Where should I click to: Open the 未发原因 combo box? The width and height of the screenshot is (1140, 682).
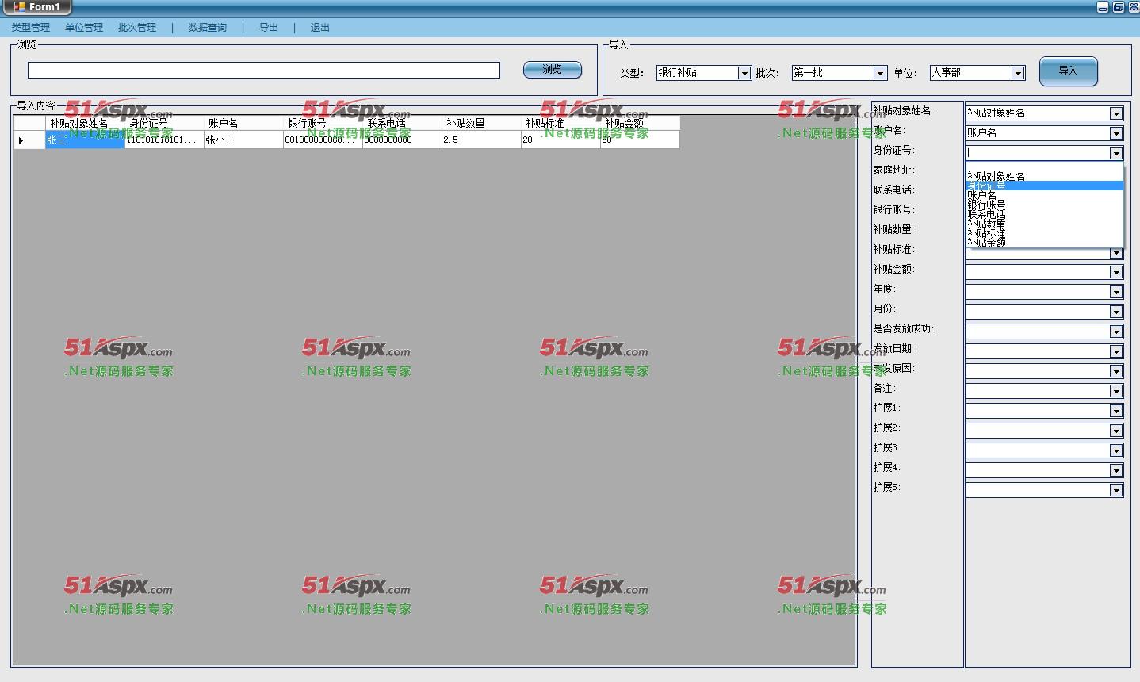pyautogui.click(x=1116, y=371)
